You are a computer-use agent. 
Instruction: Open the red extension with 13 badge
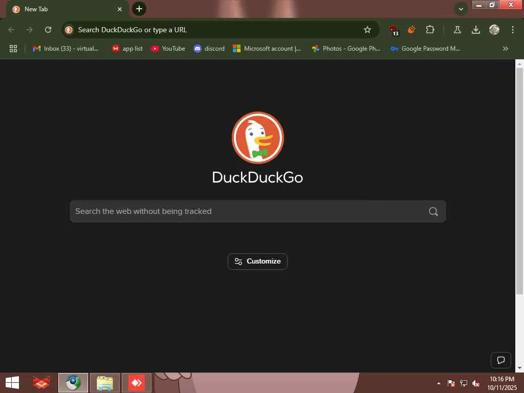pyautogui.click(x=394, y=30)
